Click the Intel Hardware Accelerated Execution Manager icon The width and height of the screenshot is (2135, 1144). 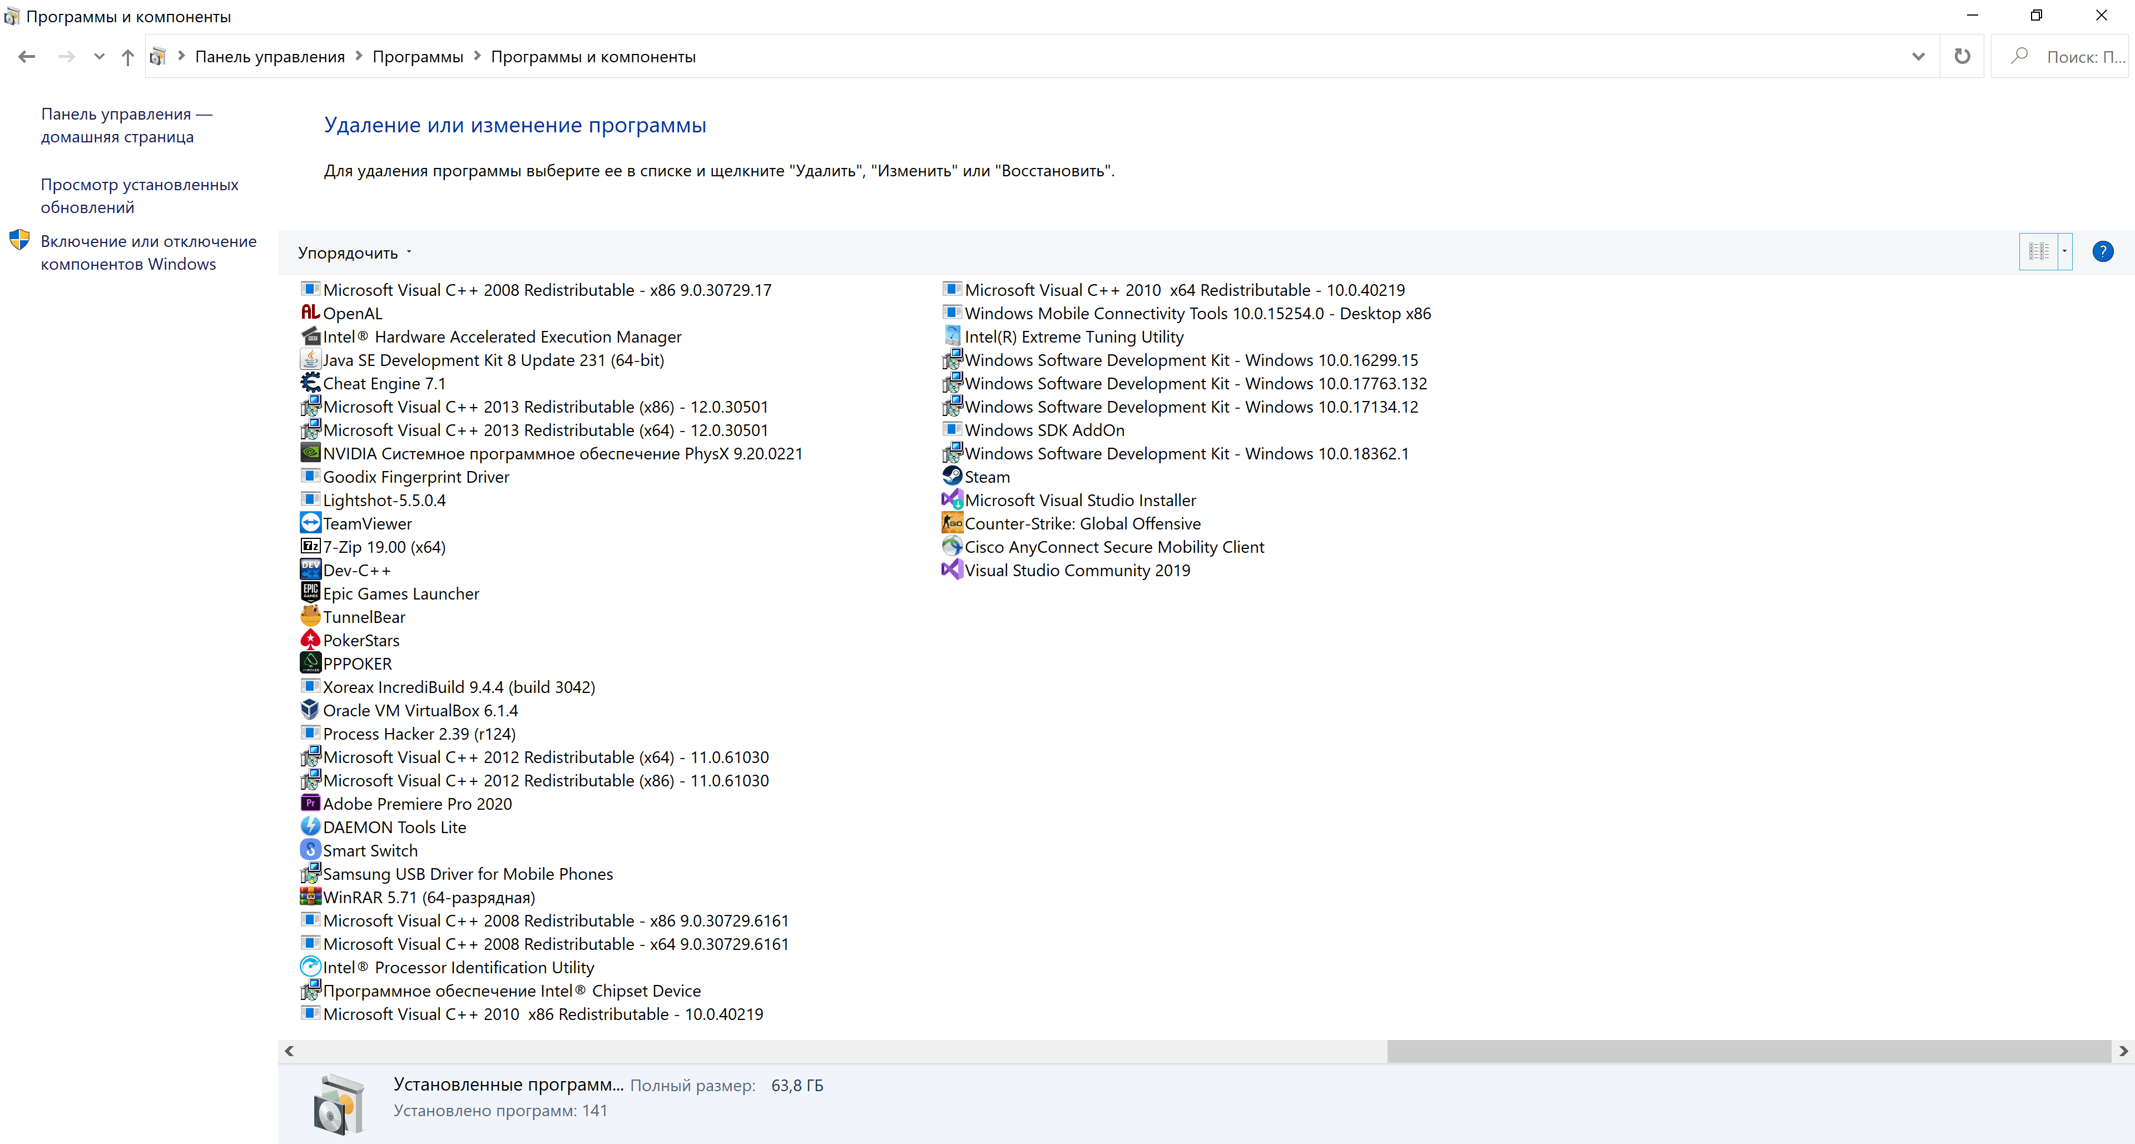(x=310, y=336)
